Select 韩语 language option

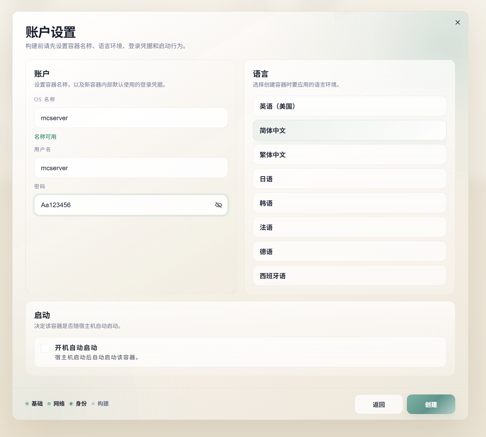[x=349, y=203]
